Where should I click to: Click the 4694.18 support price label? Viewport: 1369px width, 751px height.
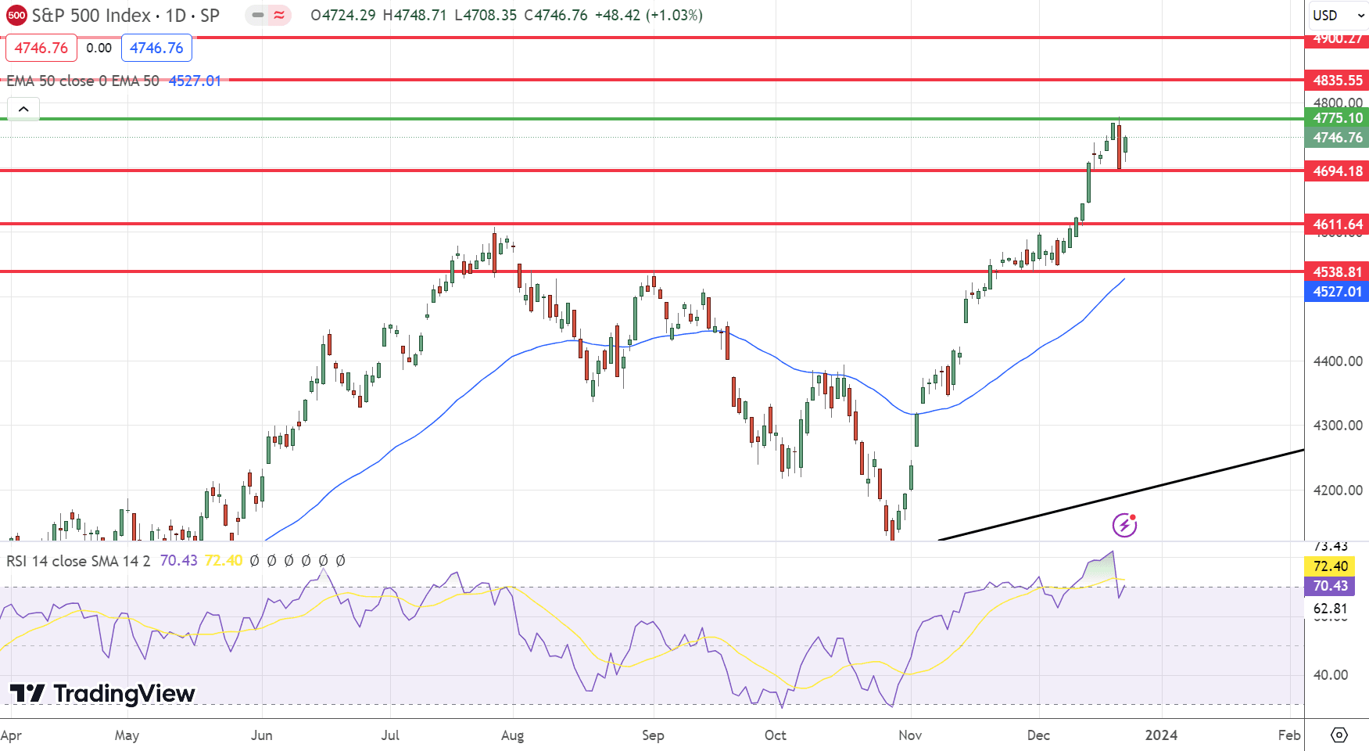(1337, 171)
